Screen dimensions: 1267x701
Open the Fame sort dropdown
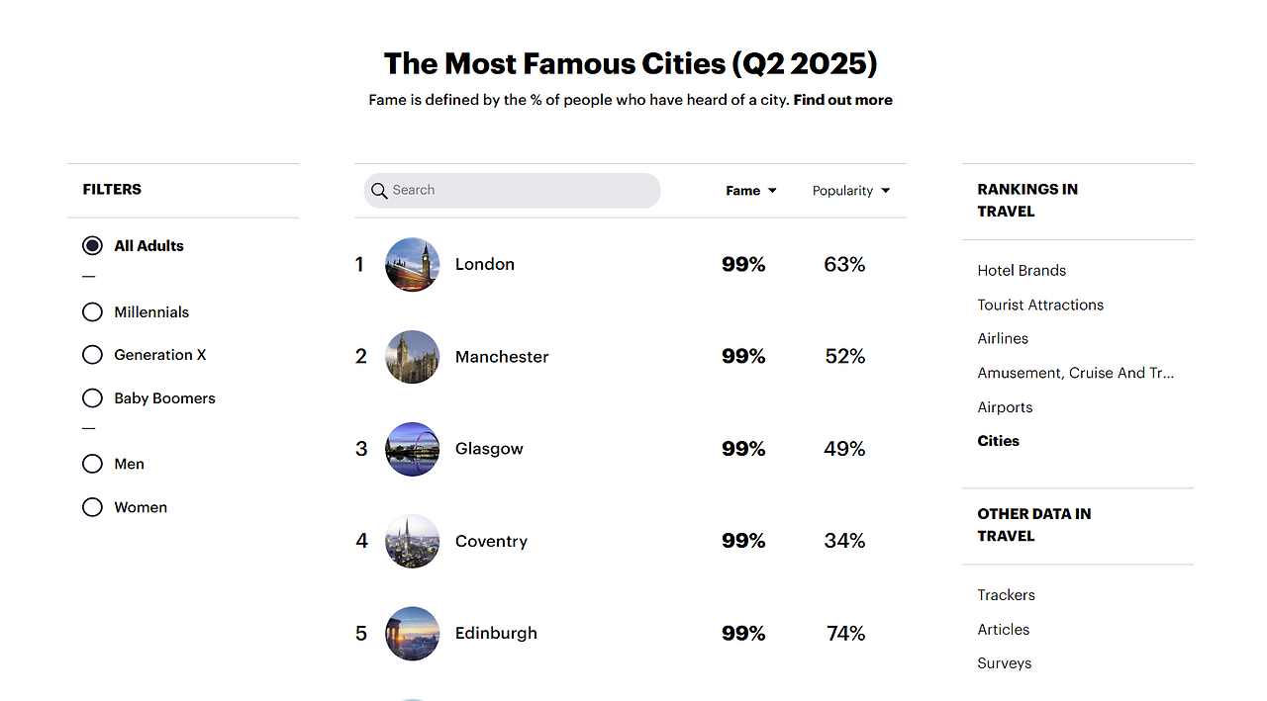(x=751, y=191)
